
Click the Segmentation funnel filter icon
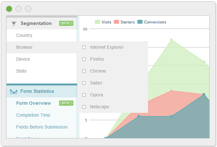pyautogui.click(x=14, y=23)
